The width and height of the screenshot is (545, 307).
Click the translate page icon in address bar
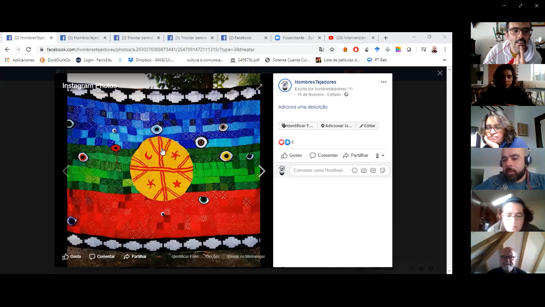[321, 49]
